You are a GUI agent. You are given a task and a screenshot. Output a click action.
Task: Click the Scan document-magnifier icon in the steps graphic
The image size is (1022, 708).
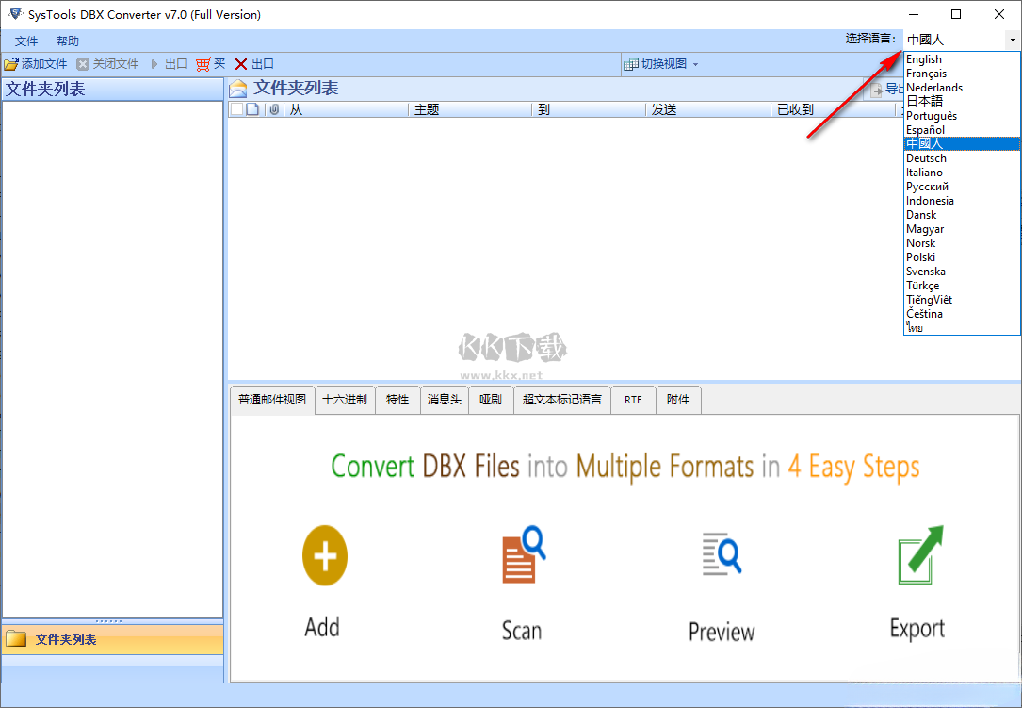[x=521, y=555]
